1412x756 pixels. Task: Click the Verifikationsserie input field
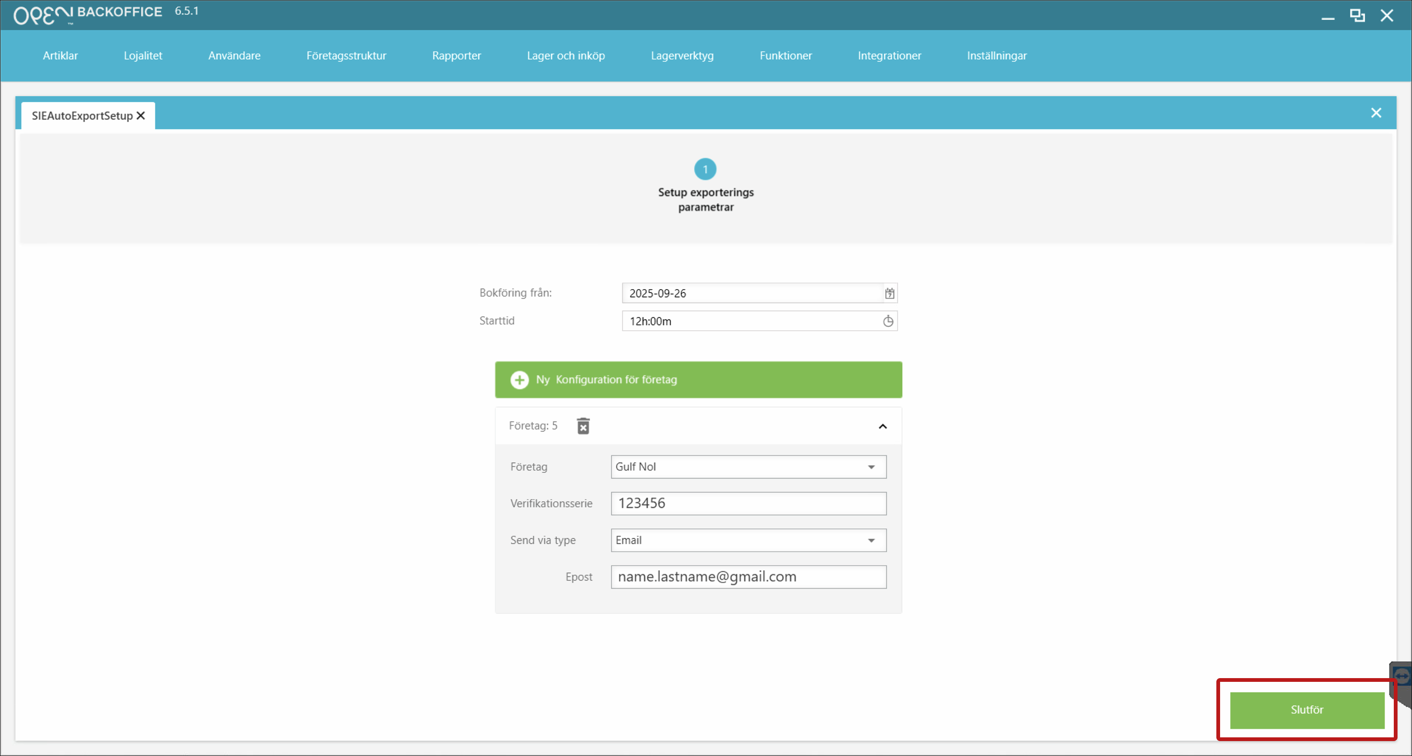[x=748, y=504]
